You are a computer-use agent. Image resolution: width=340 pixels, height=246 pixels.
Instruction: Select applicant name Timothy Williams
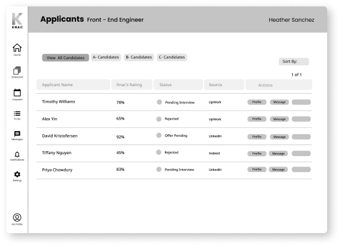pos(59,101)
